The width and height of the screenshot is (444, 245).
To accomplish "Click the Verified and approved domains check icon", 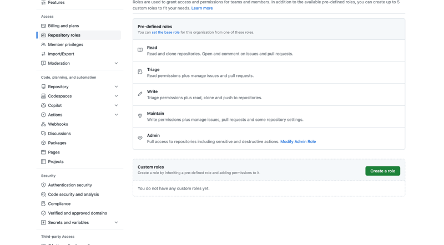I will 43,213.
